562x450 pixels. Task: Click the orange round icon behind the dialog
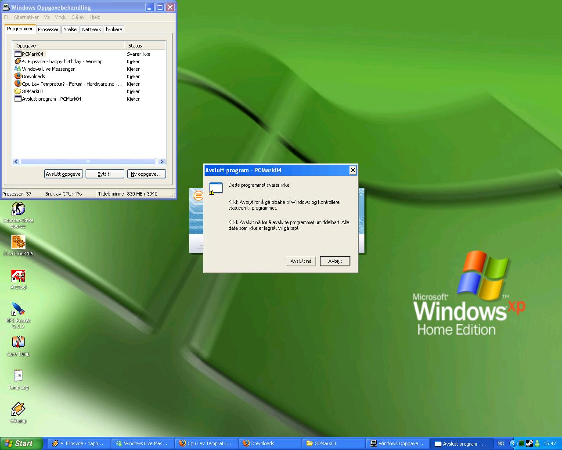tap(198, 196)
